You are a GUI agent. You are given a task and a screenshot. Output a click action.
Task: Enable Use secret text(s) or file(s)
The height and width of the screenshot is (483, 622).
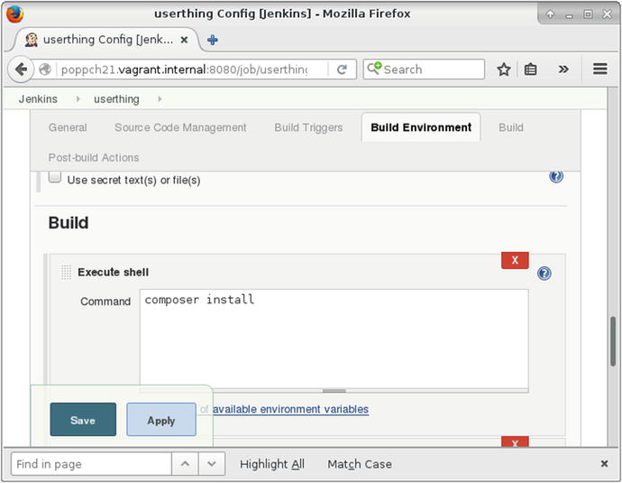55,177
